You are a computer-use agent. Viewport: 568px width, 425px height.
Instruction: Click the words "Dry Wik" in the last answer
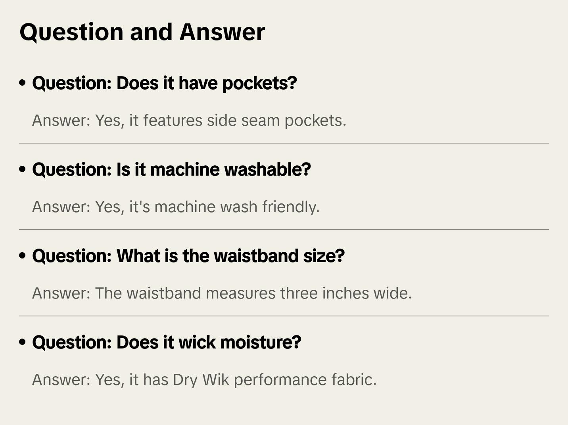click(201, 380)
